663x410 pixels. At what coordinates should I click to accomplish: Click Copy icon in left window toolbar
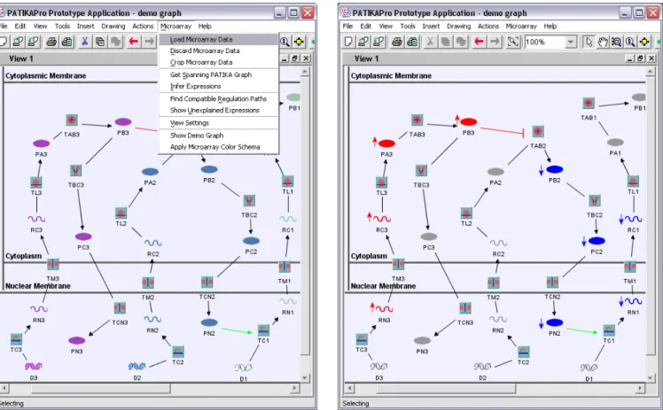[x=100, y=42]
